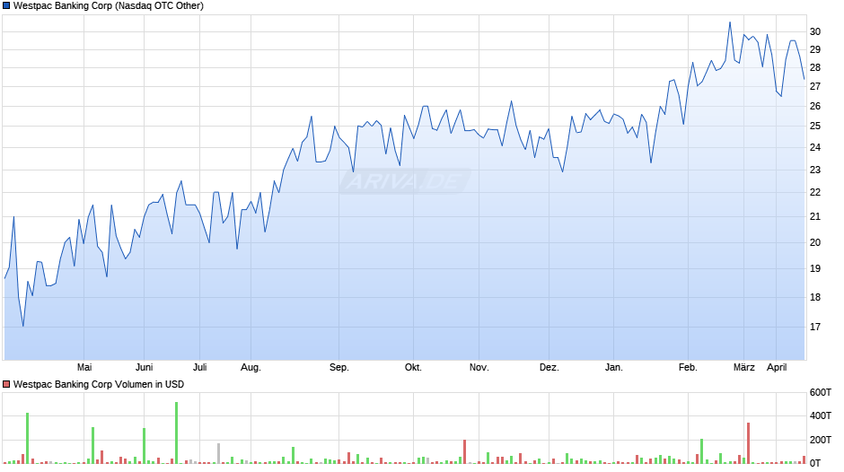Click the tall red volume bar in März
844x472 pixels.
coord(748,443)
